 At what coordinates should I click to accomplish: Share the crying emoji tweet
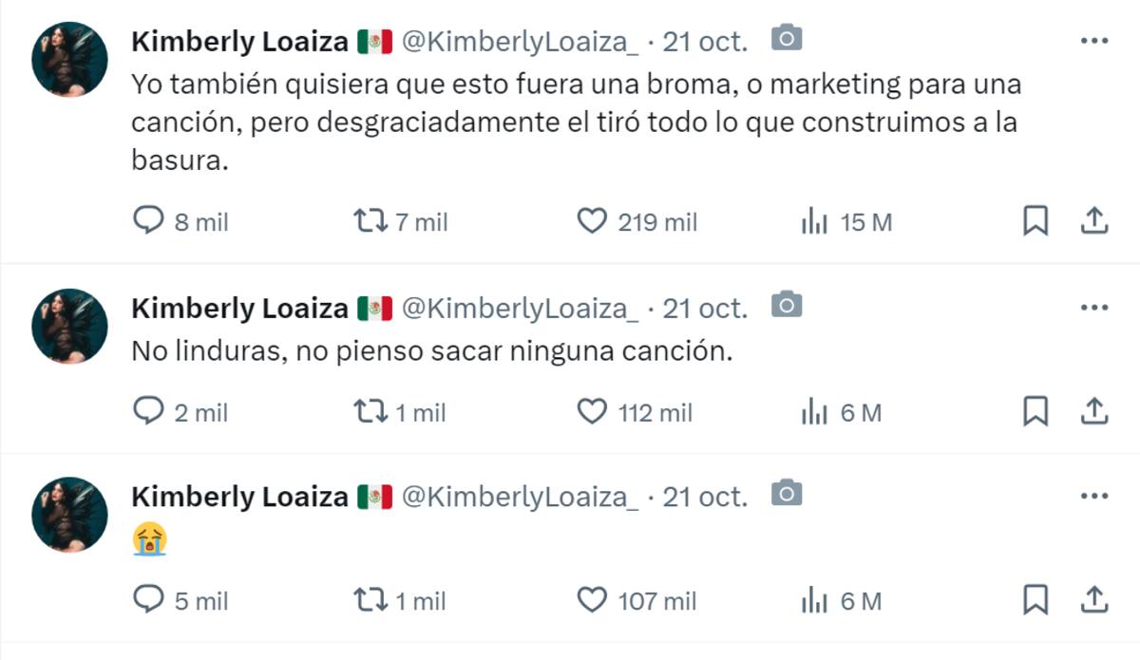[x=1094, y=599]
